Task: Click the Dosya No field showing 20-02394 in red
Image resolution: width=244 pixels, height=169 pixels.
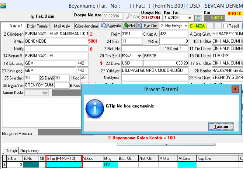Action: (x=152, y=18)
